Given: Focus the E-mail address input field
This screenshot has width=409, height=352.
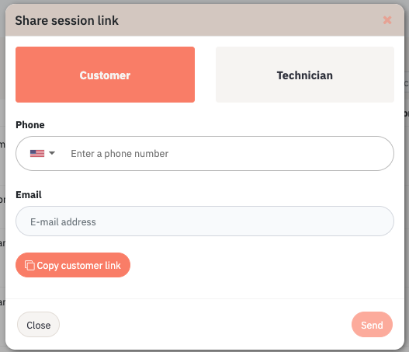Looking at the screenshot, I should tap(205, 221).
